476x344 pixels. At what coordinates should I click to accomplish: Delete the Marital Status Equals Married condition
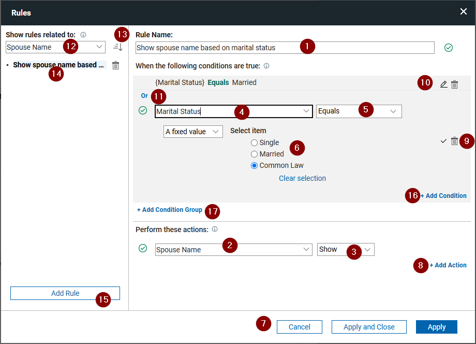click(454, 83)
